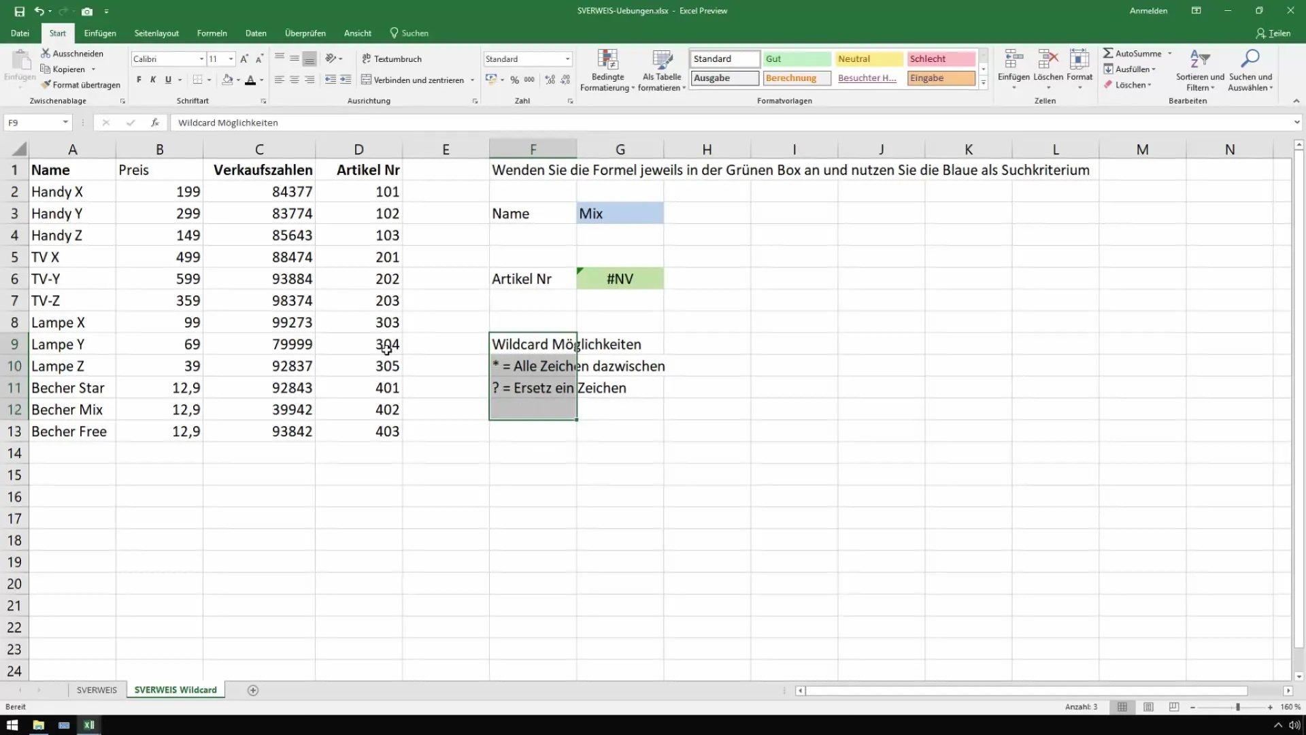The image size is (1306, 735).
Task: Toggle middle vertical alignment
Action: pyautogui.click(x=294, y=59)
